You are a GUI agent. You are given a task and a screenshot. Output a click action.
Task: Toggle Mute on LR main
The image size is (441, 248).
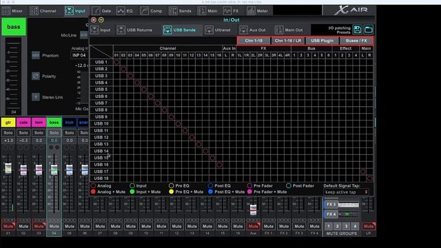pyautogui.click(x=369, y=227)
